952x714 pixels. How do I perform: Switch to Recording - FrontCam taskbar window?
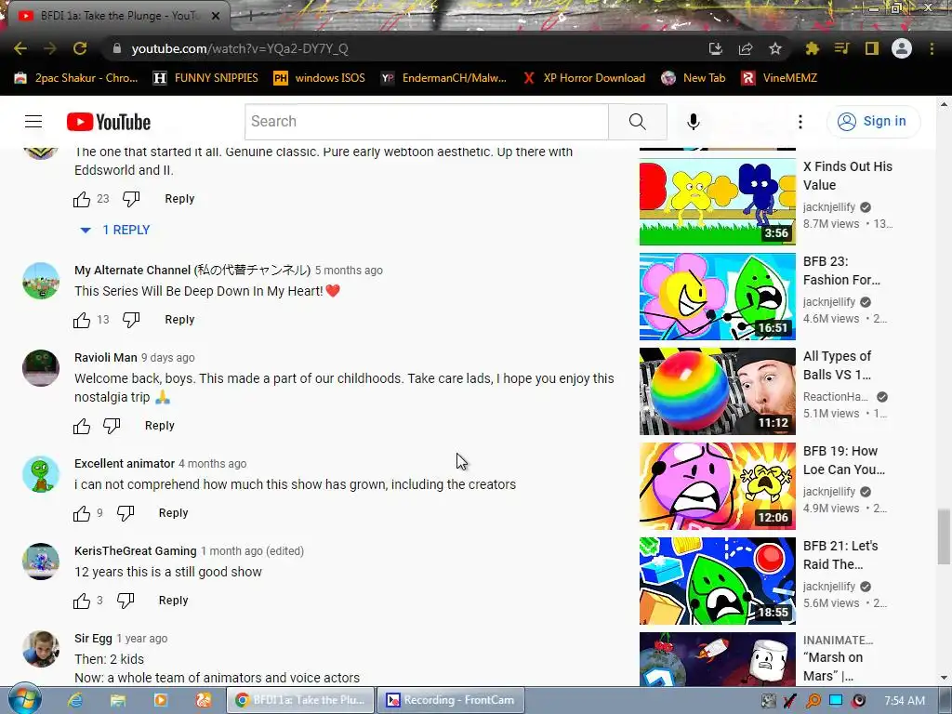[451, 700]
